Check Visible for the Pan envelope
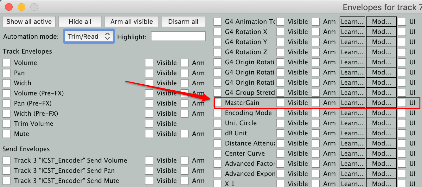This screenshot has width=422, height=187. 149,73
